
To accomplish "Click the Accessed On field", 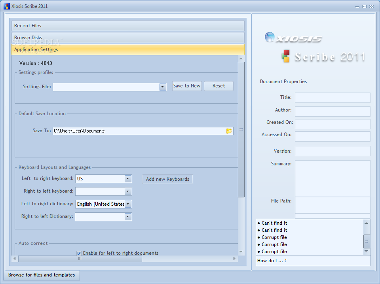I will click(x=332, y=136).
